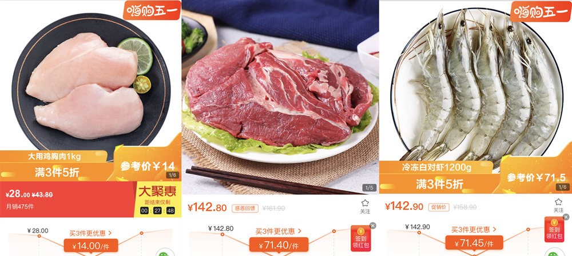Screen dimensions: 572x256
Task: Open 签到领红包 badge on shrimp listing
Action: click(554, 230)
